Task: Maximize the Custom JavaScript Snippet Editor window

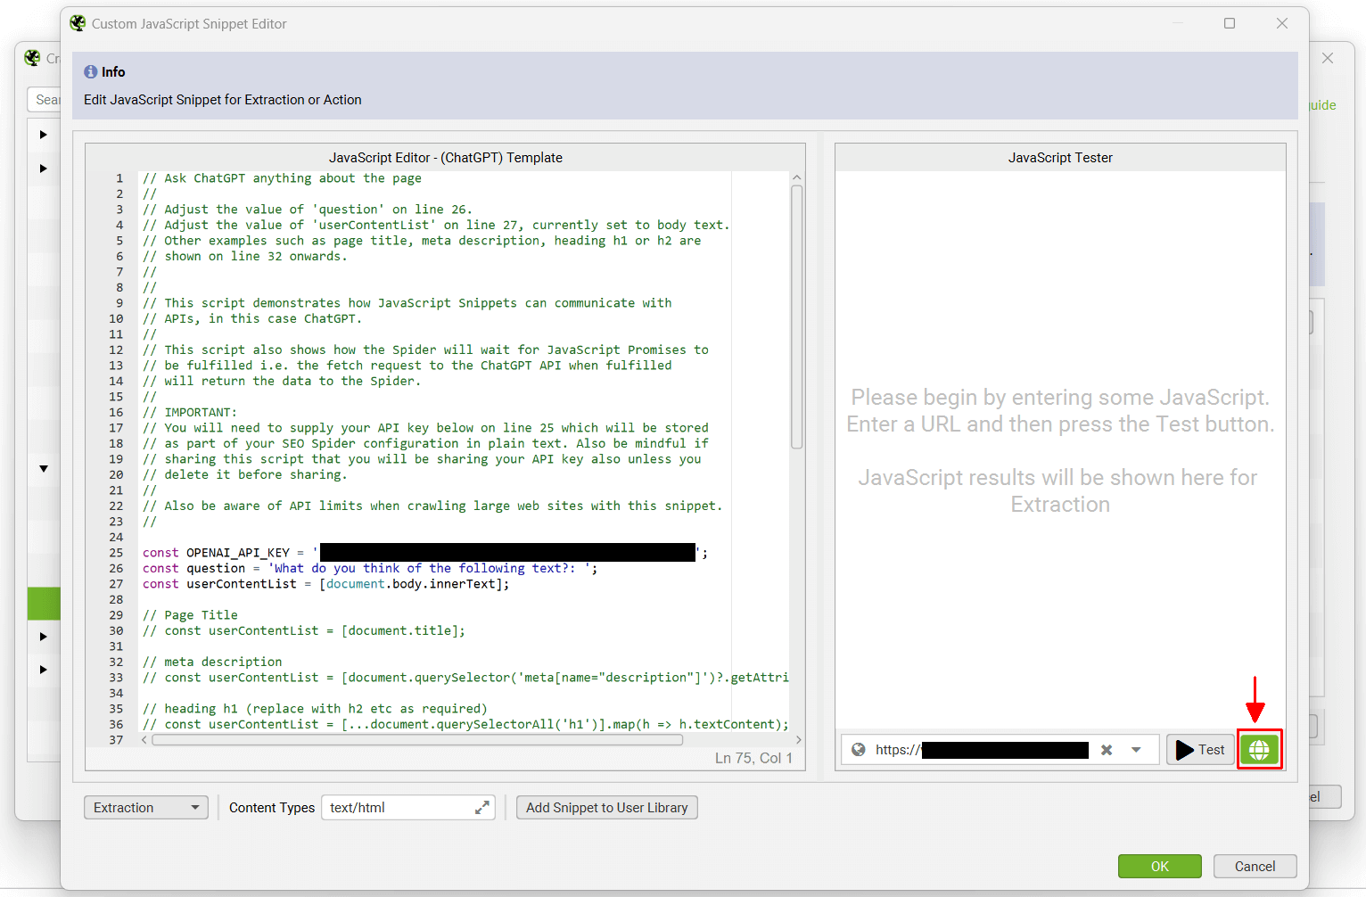Action: (1230, 23)
